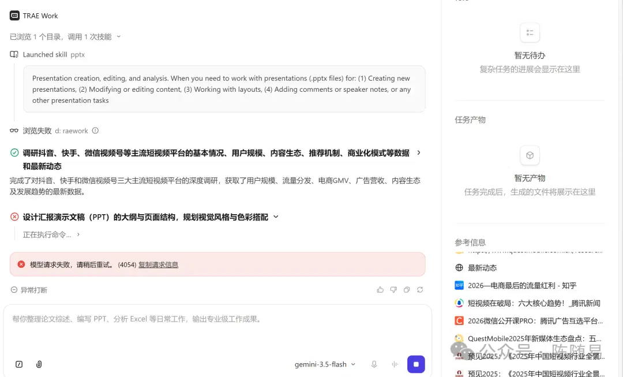Screen dimensions: 623x377
Task: Click the 暂无待办 todo list icon
Action: 530,32
